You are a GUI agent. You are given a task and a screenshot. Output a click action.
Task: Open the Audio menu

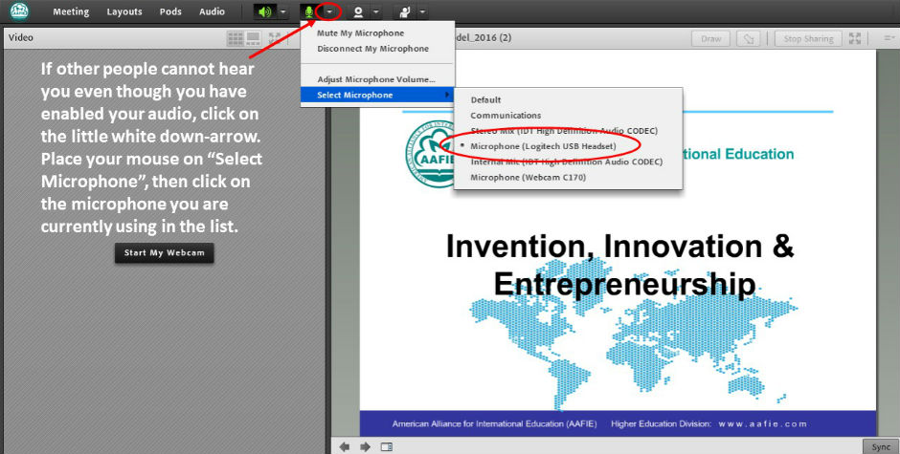(212, 11)
